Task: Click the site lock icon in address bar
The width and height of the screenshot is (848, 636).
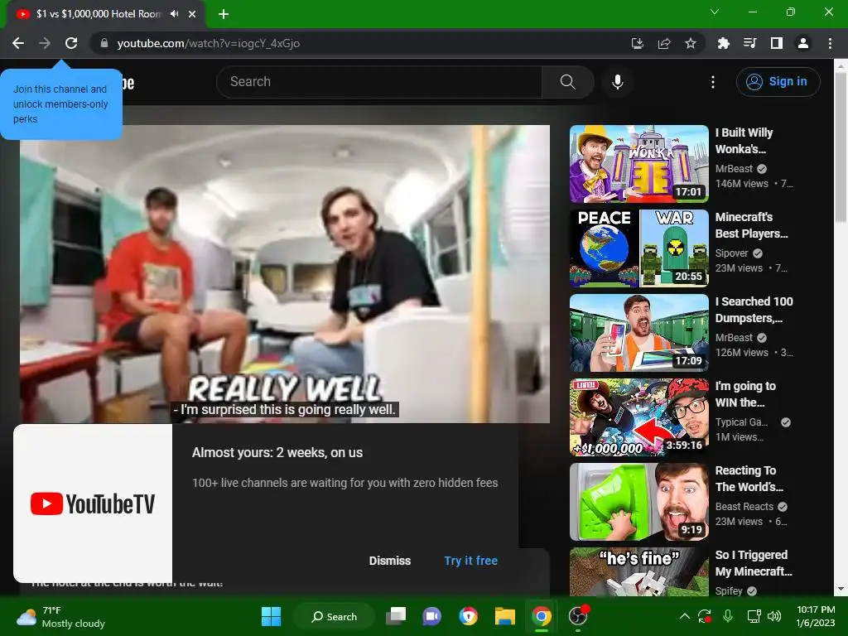Action: [x=104, y=43]
